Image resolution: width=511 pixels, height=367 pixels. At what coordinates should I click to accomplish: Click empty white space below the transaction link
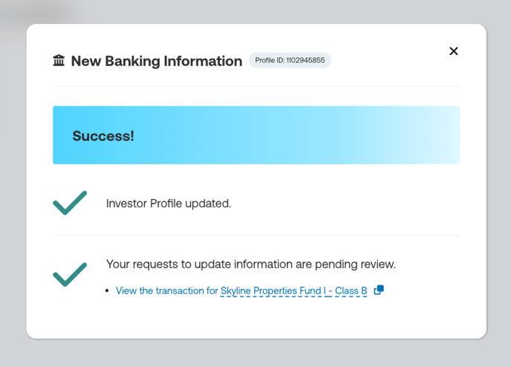256,318
